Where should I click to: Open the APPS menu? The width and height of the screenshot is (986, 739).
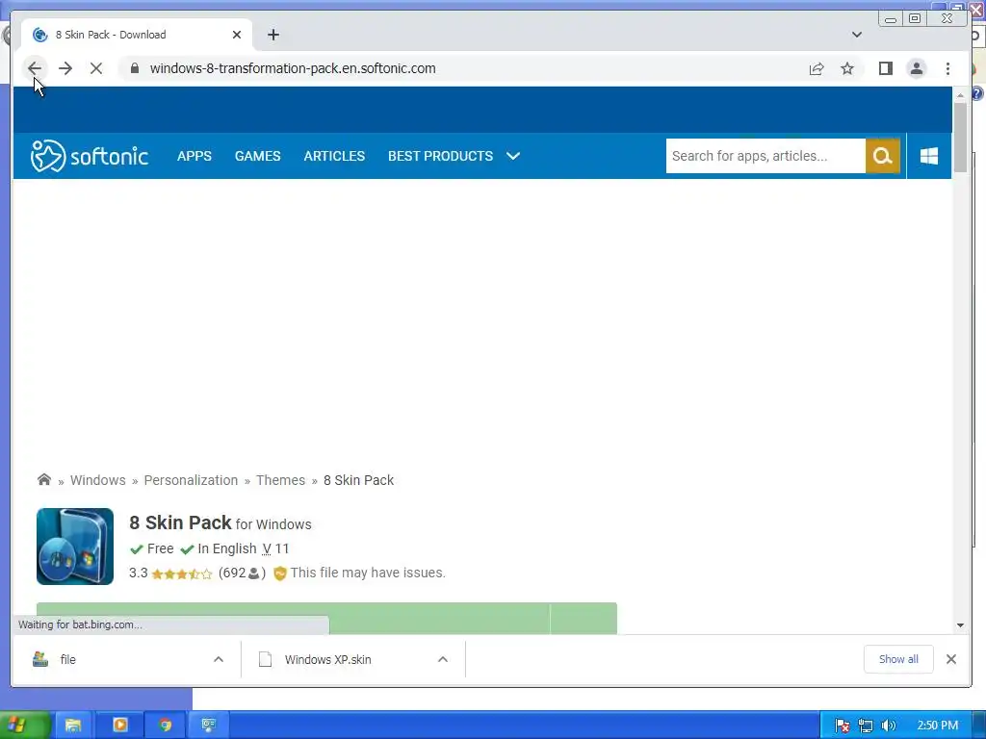click(x=195, y=156)
